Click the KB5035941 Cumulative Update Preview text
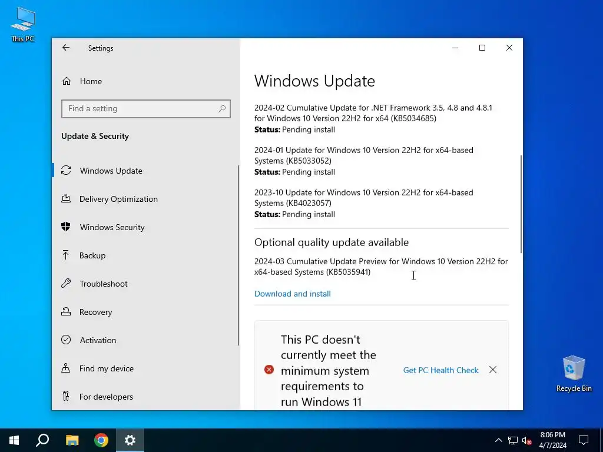Viewport: 603px width, 452px height. tap(381, 267)
